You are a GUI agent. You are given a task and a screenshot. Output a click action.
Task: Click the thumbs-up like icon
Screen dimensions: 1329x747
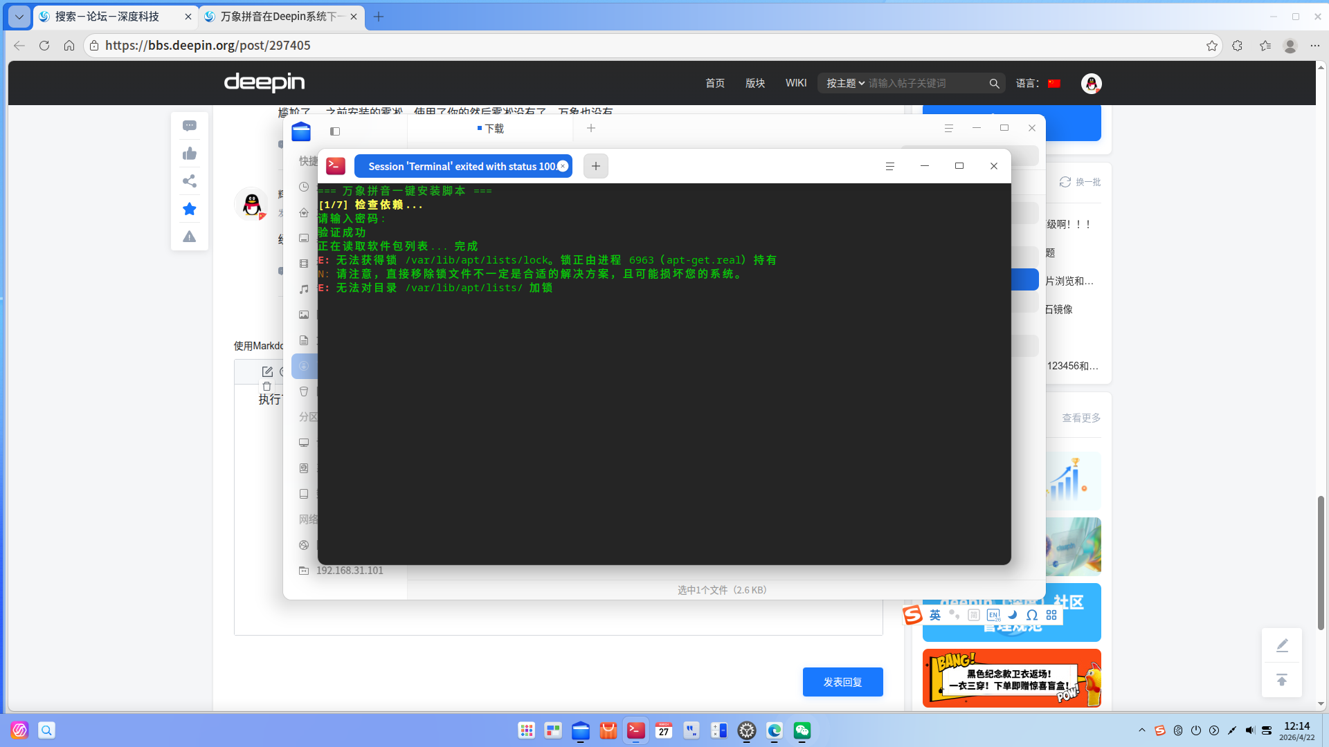click(x=189, y=154)
